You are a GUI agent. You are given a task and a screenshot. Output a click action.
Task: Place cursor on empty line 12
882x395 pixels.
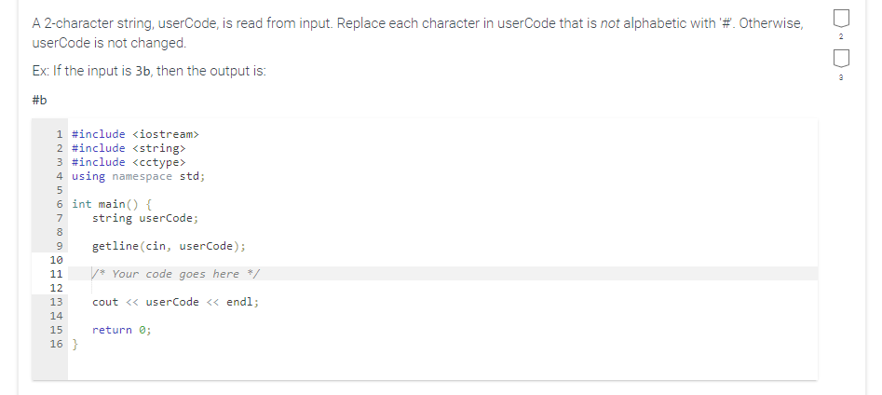tap(442, 288)
